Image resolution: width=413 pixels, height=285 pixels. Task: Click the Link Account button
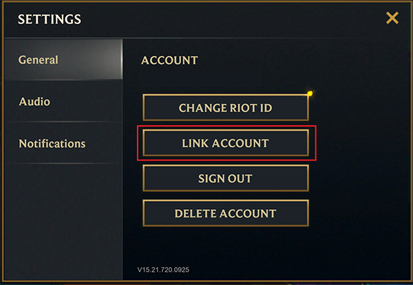[x=225, y=143]
